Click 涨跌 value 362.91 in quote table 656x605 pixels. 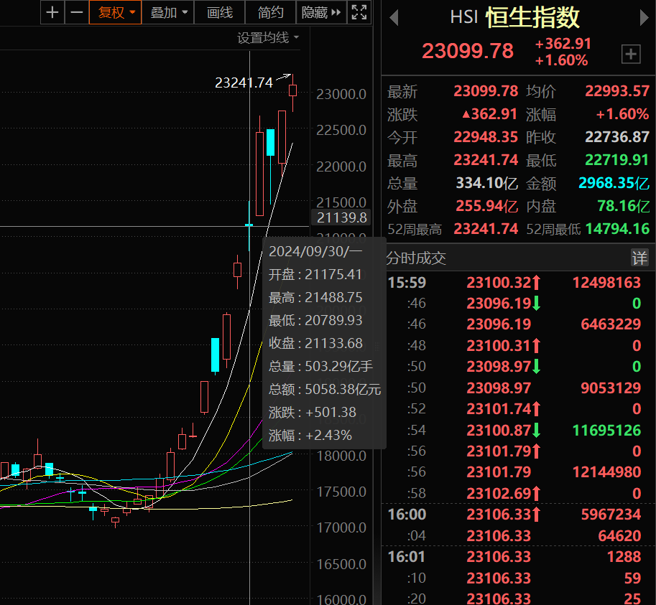[x=490, y=114]
